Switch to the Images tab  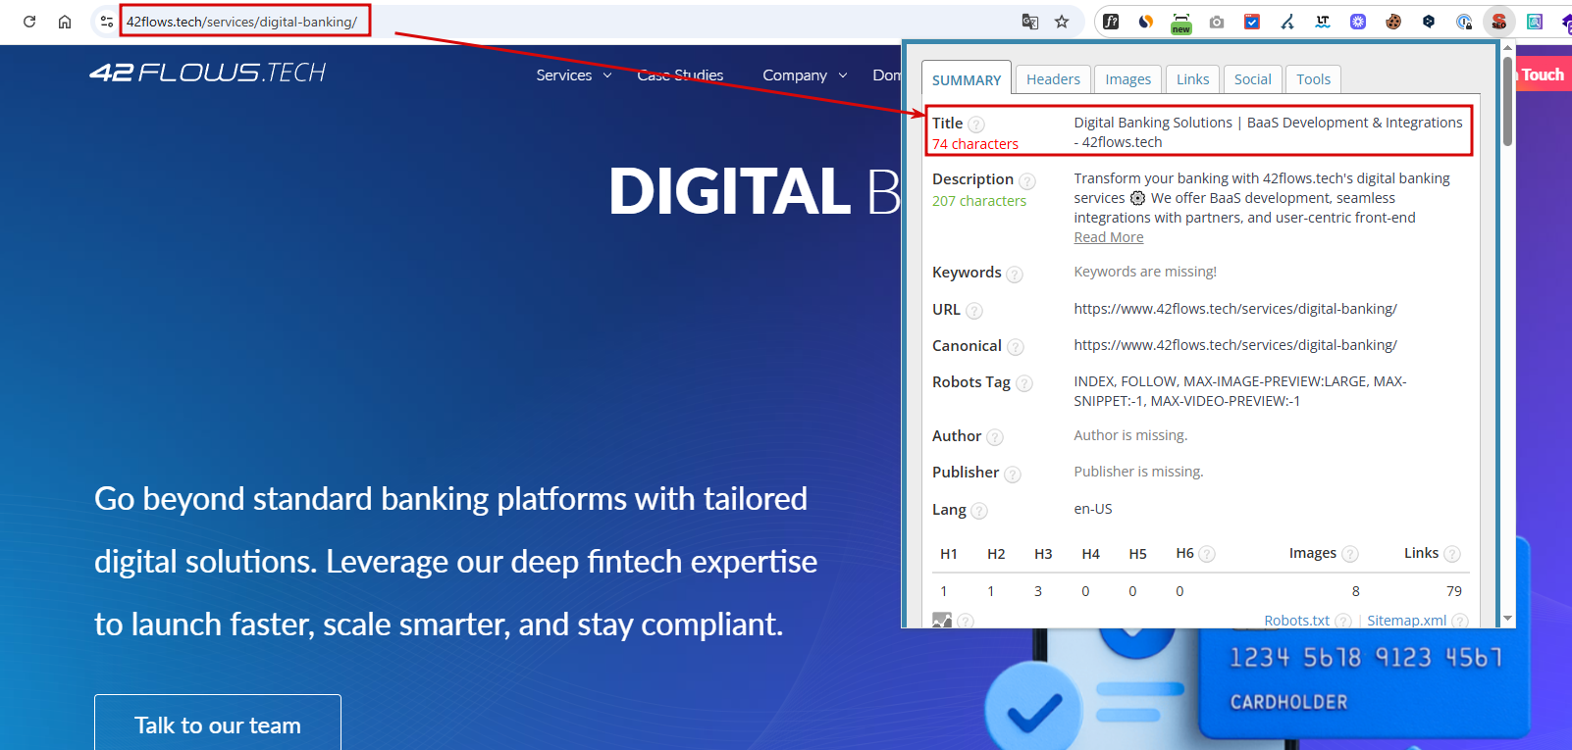pos(1128,79)
